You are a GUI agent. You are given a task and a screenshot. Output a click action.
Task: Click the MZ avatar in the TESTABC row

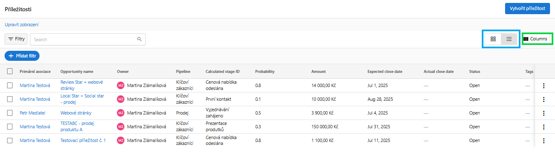click(x=121, y=127)
